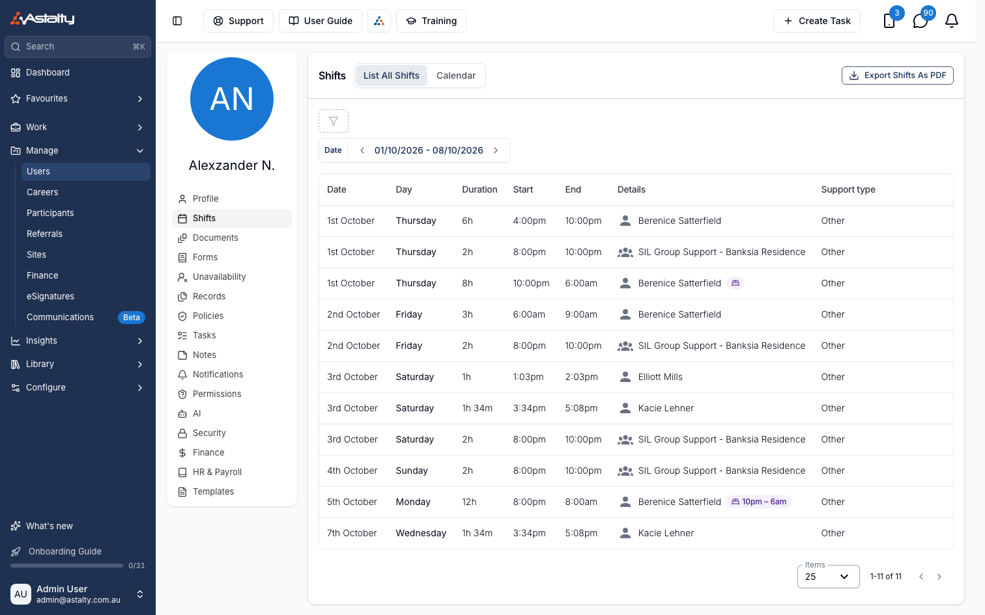
Task: Collapse the Manage menu
Action: pos(78,151)
